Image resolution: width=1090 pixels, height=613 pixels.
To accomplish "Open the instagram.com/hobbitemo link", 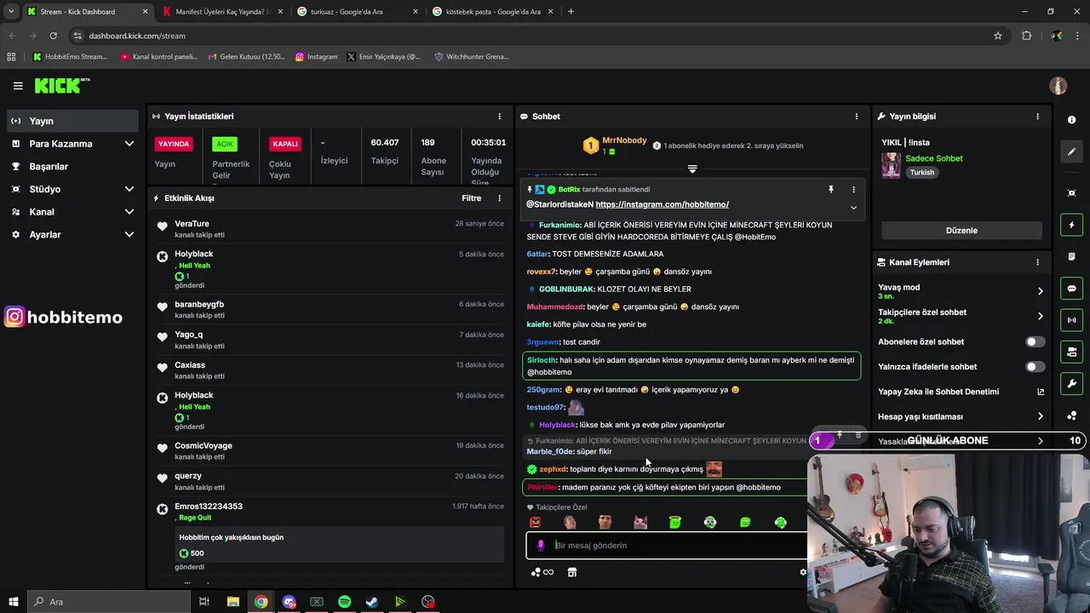I will click(662, 204).
